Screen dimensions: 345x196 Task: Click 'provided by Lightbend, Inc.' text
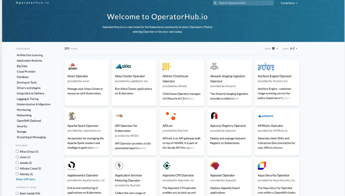click(x=132, y=81)
